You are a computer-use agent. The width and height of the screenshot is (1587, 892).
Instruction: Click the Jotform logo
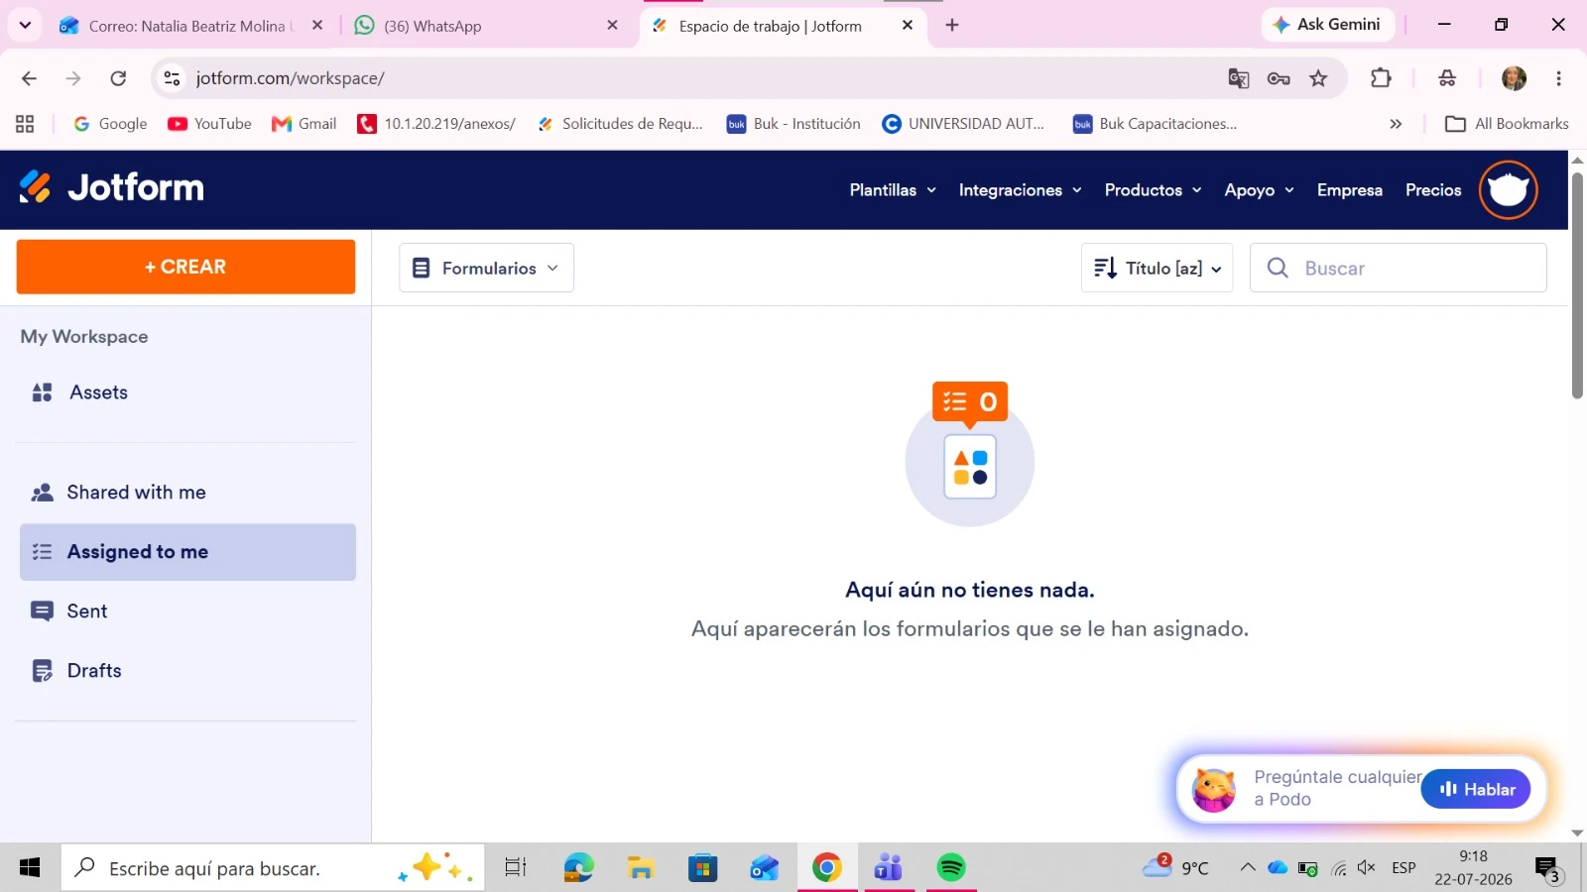click(x=111, y=187)
